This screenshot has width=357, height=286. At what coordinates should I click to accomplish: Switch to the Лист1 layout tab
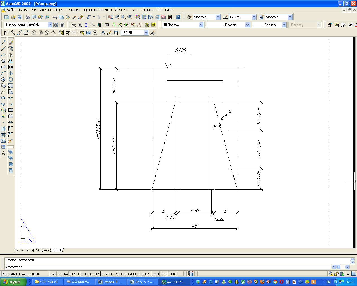point(57,250)
